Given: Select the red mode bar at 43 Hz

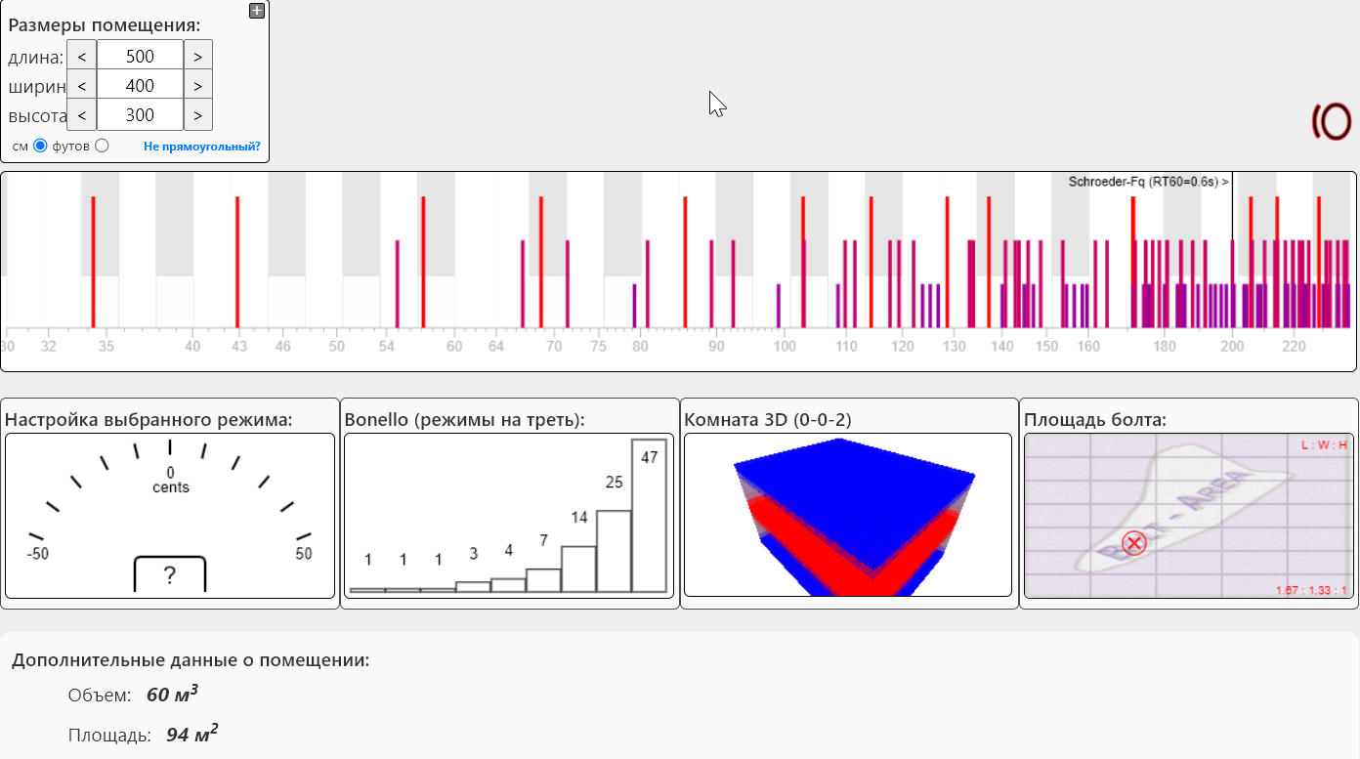Looking at the screenshot, I should [x=237, y=262].
